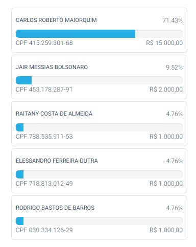Select the 9.52% donation bar

pos(99,80)
